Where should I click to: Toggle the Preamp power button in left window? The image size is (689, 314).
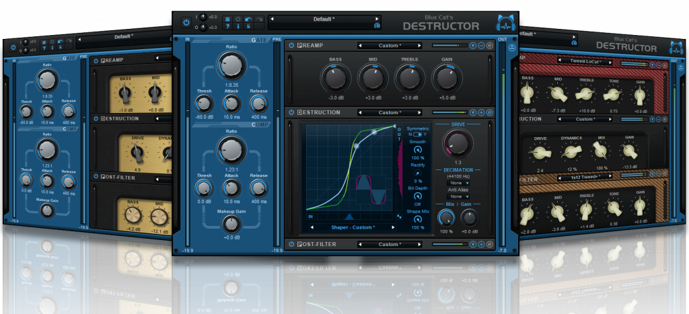pyautogui.click(x=96, y=60)
